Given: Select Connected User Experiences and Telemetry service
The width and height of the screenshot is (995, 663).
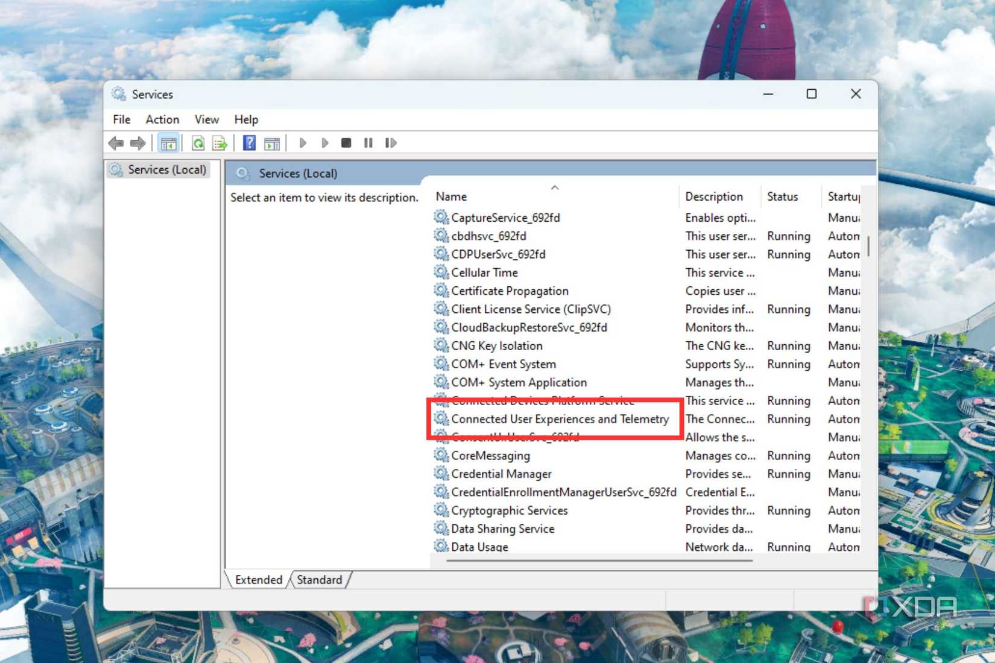Looking at the screenshot, I should pos(560,419).
